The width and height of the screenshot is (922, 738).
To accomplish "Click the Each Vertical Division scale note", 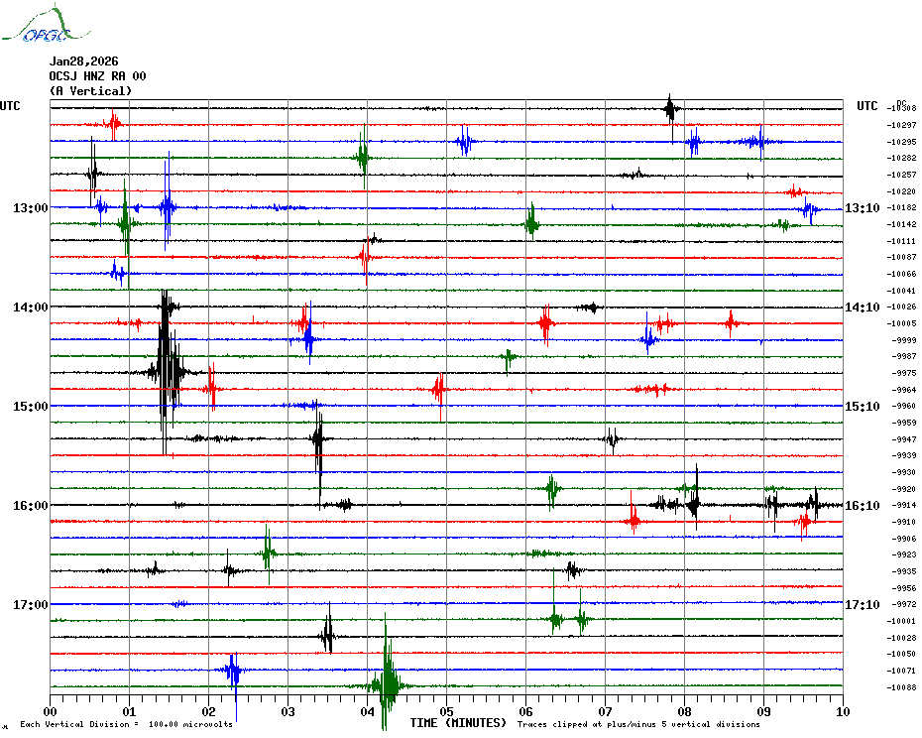I will [126, 725].
